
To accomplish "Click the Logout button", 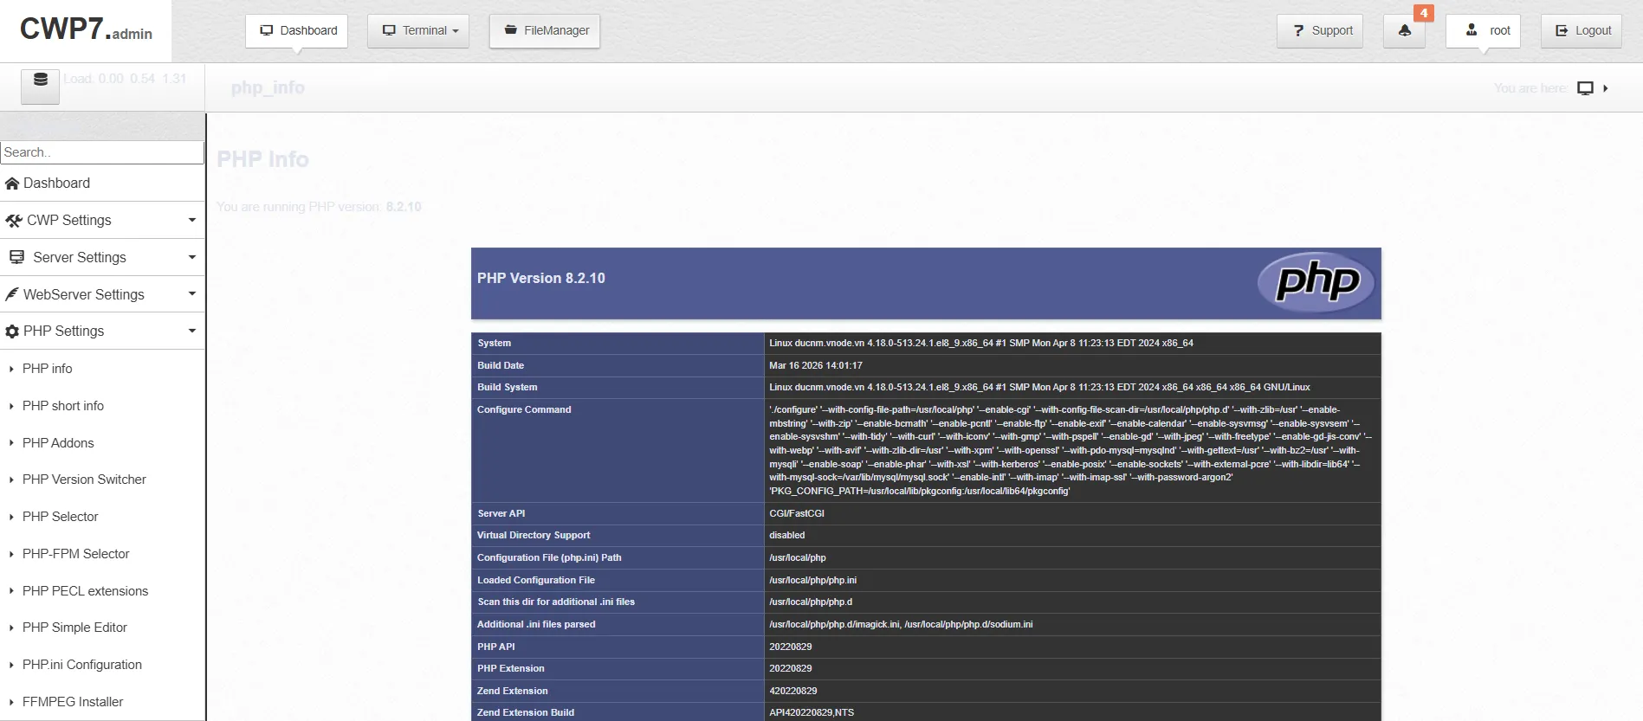I will tap(1582, 30).
